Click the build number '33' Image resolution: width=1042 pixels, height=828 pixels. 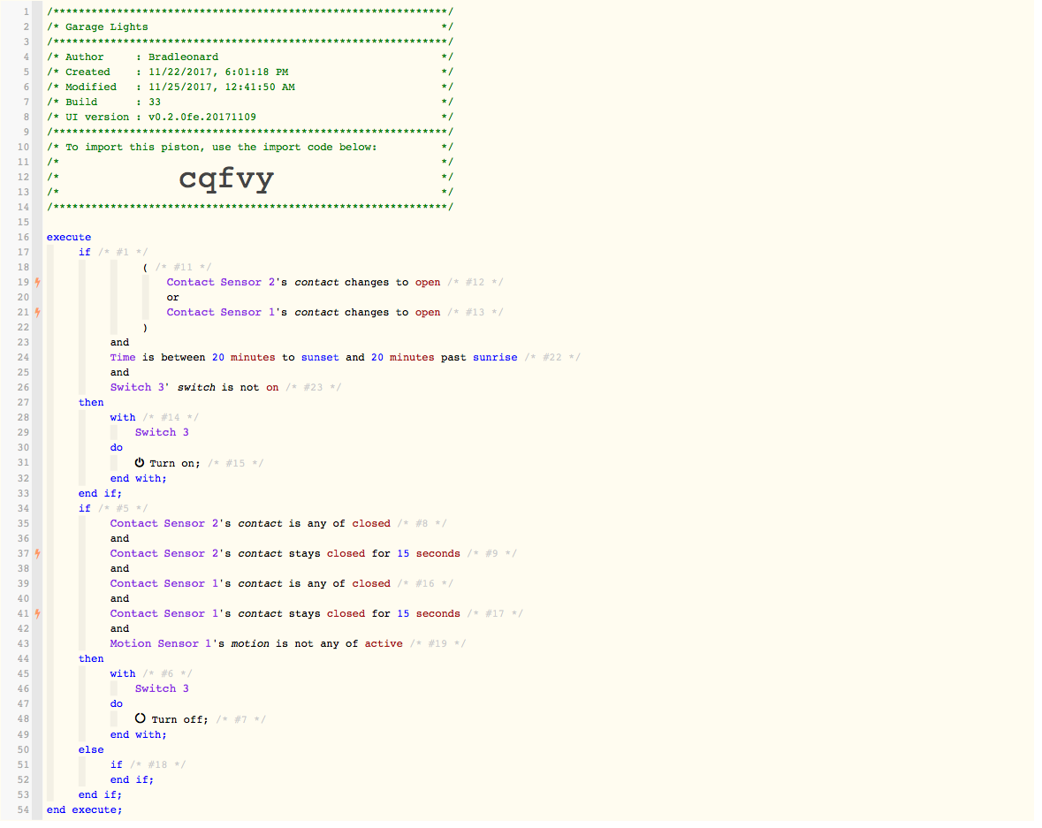(x=155, y=103)
